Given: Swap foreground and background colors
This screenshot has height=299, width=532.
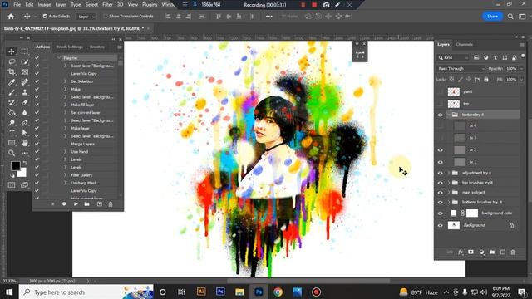Looking at the screenshot, I should pos(24,164).
